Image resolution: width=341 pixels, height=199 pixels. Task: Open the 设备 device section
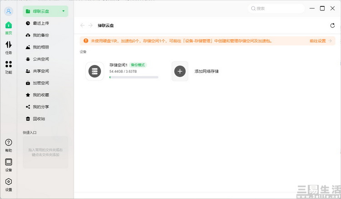coord(9,165)
